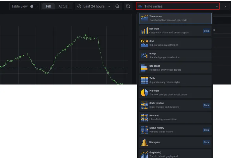Click the Gauge dial icon
The image size is (231, 158).
[x=144, y=56]
